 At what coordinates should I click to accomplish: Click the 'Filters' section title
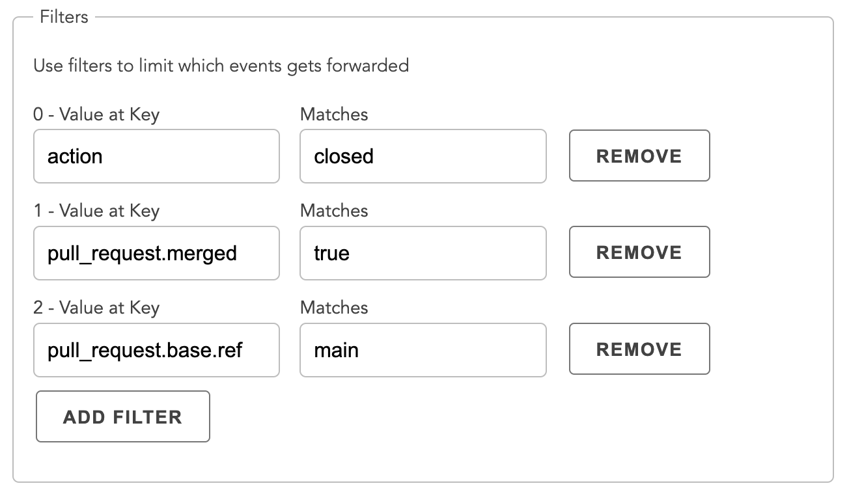tap(64, 17)
